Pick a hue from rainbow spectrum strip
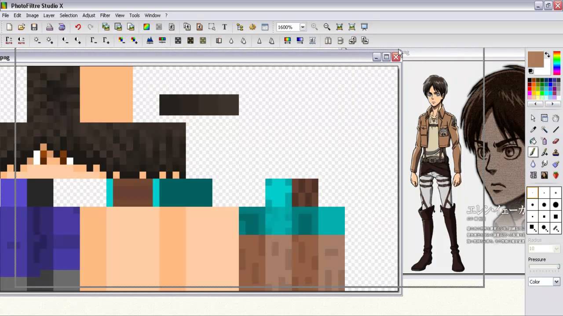This screenshot has height=316, width=563. click(557, 63)
